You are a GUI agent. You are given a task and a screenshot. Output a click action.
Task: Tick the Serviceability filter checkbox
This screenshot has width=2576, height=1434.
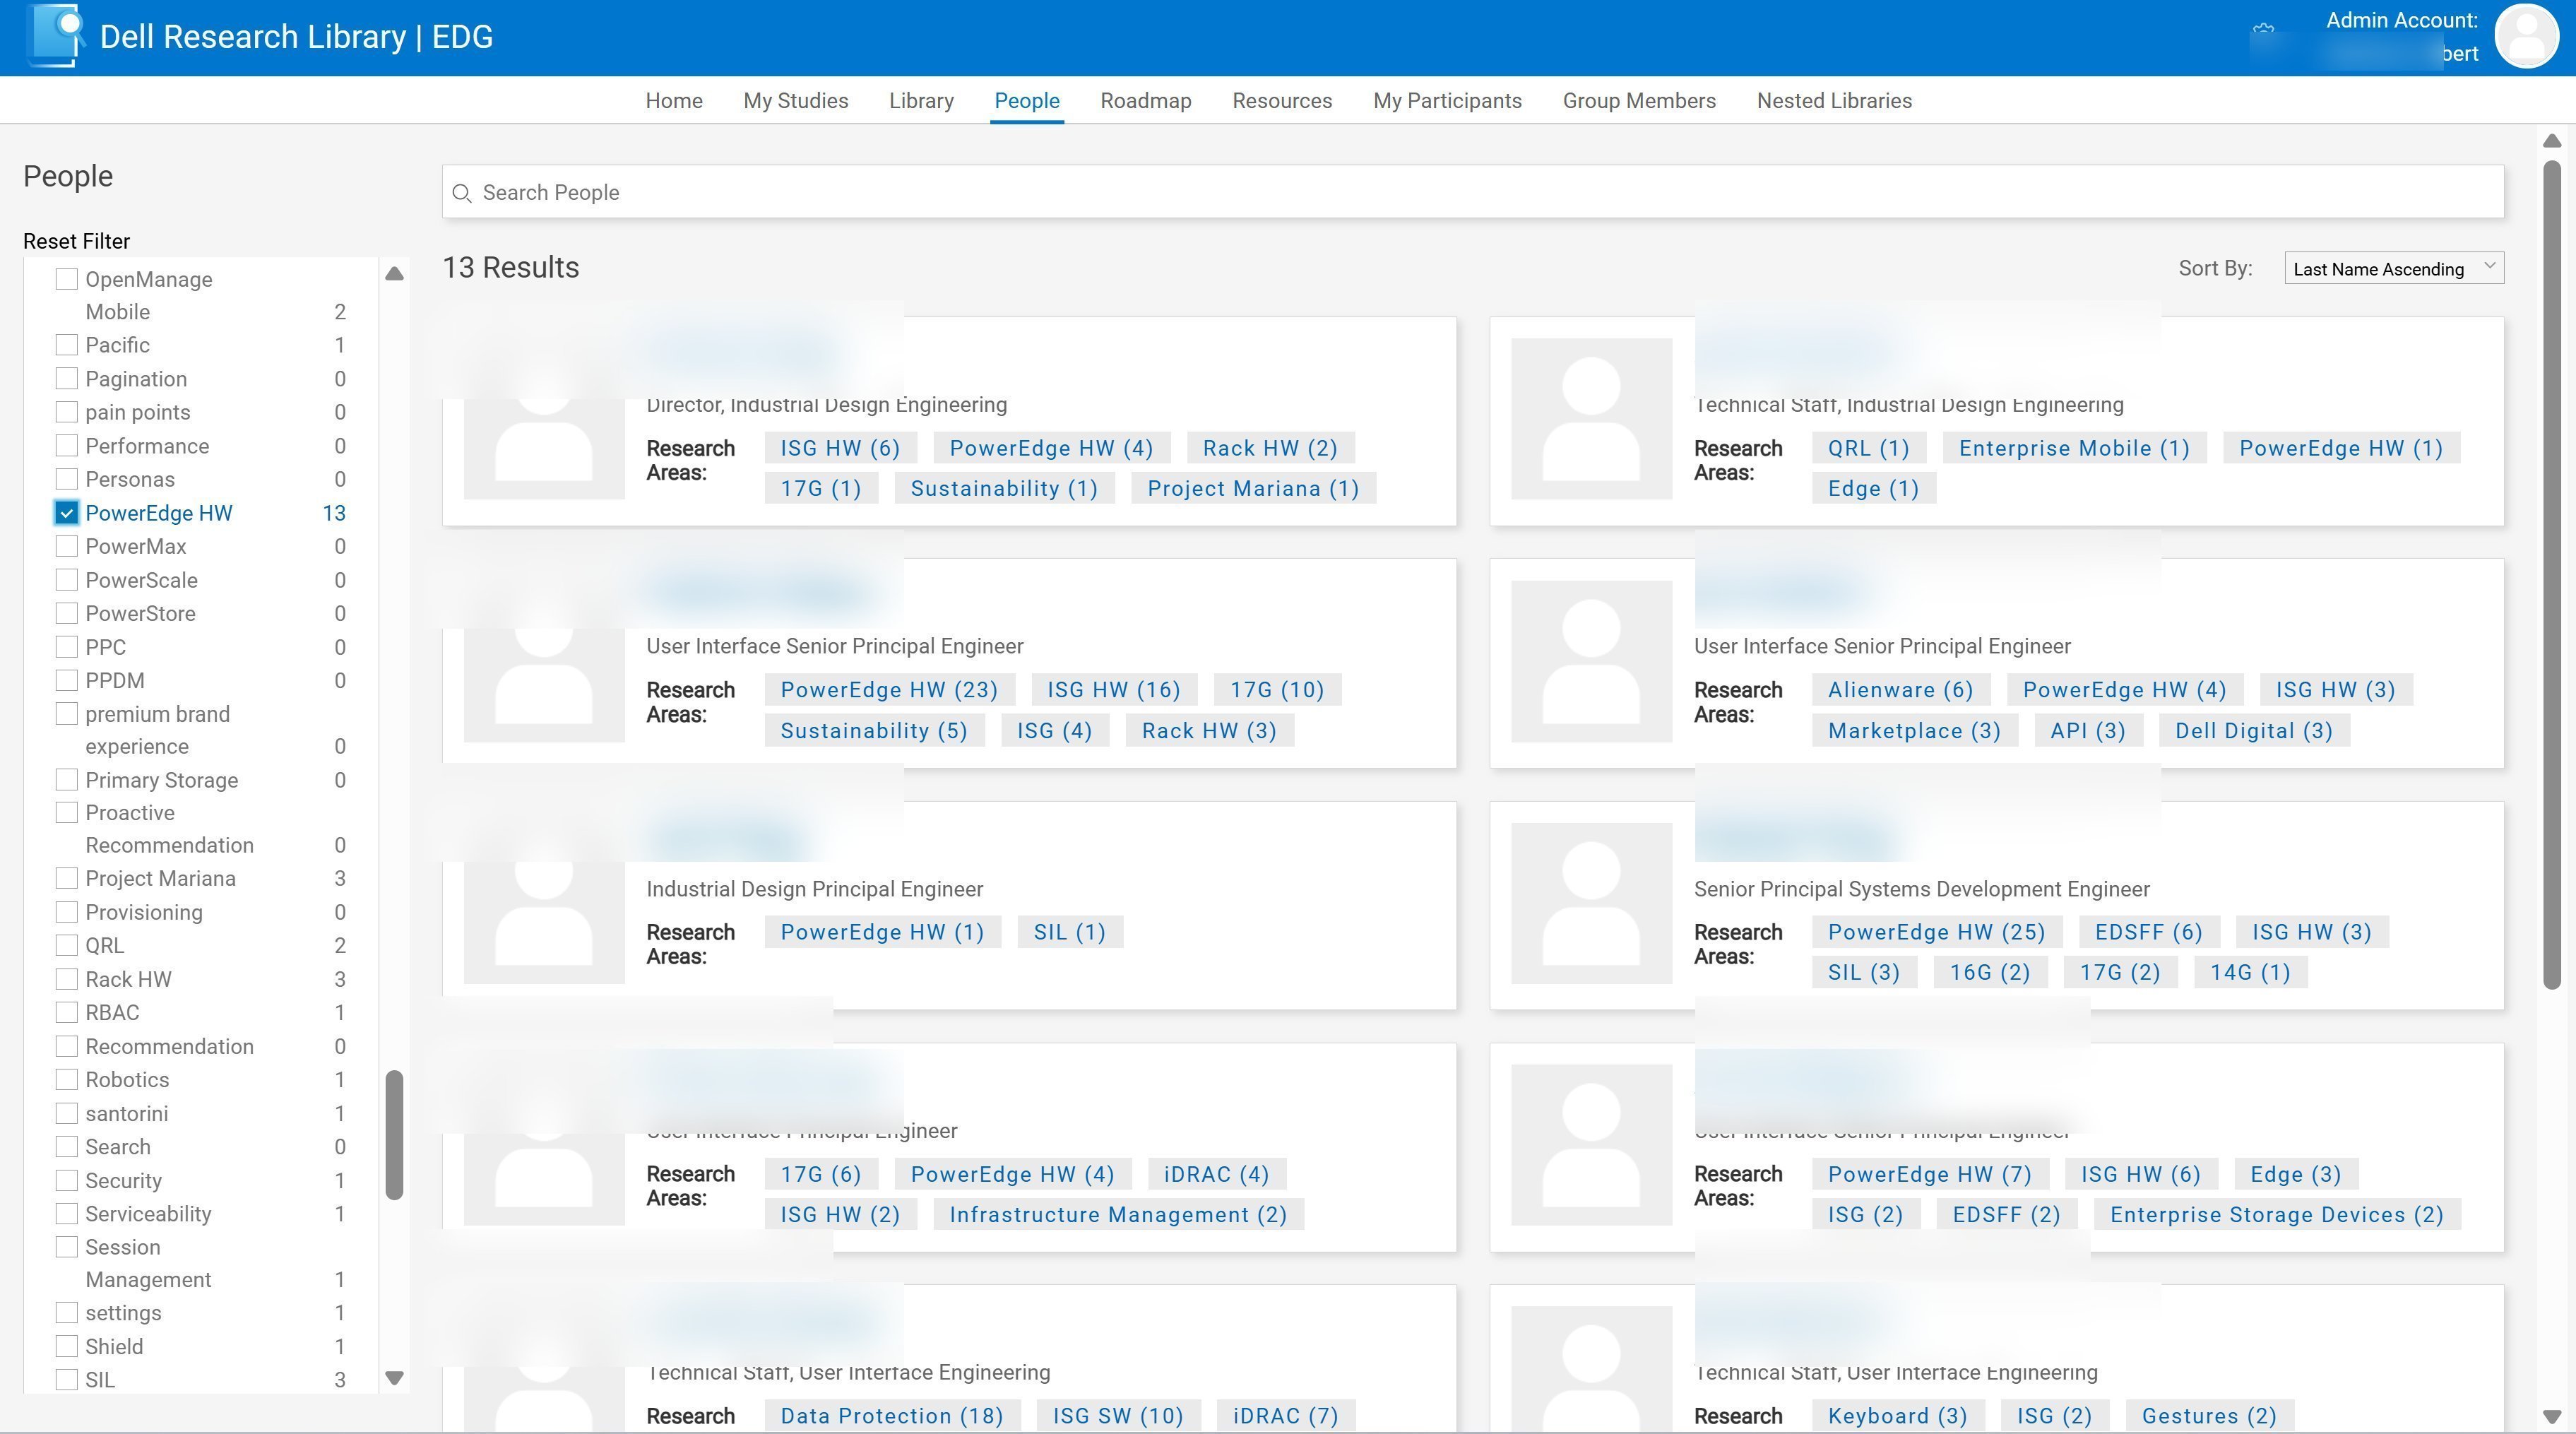click(x=66, y=1213)
